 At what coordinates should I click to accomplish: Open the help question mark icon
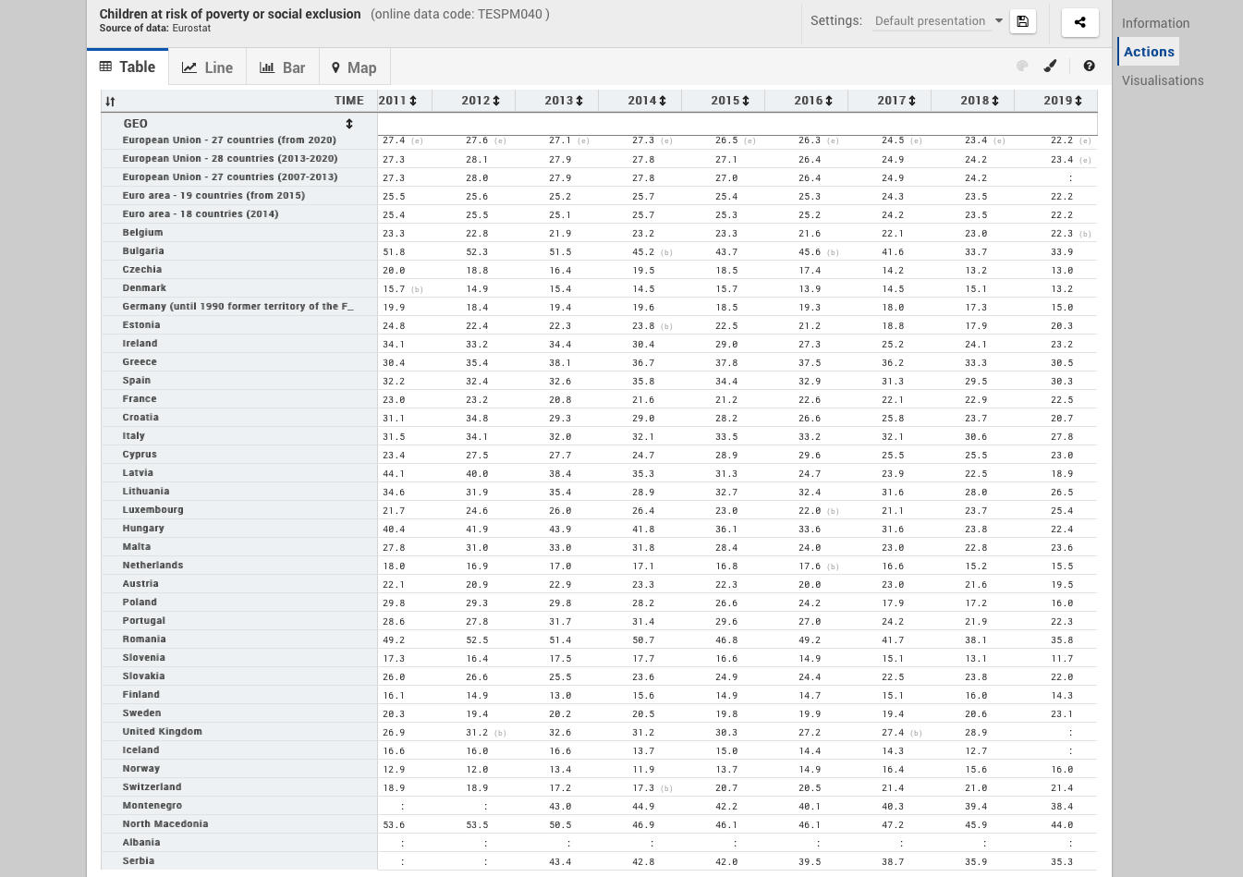point(1089,66)
